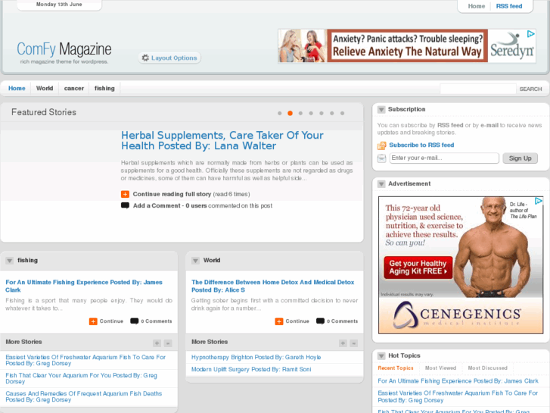The width and height of the screenshot is (550, 413).
Task: Collapse the Subscription widget arrow
Action: (x=381, y=110)
